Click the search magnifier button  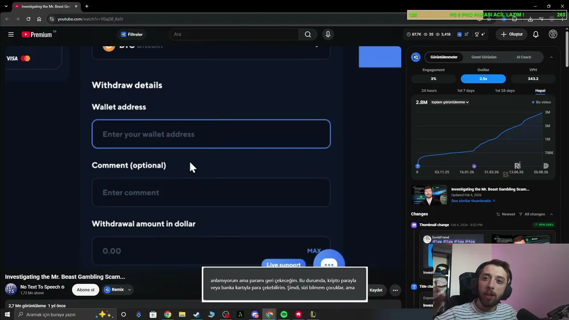click(308, 34)
